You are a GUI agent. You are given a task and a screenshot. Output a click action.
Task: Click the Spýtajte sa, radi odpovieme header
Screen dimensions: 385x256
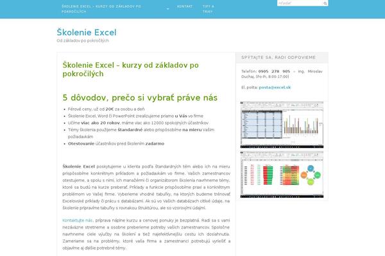tap(278, 58)
